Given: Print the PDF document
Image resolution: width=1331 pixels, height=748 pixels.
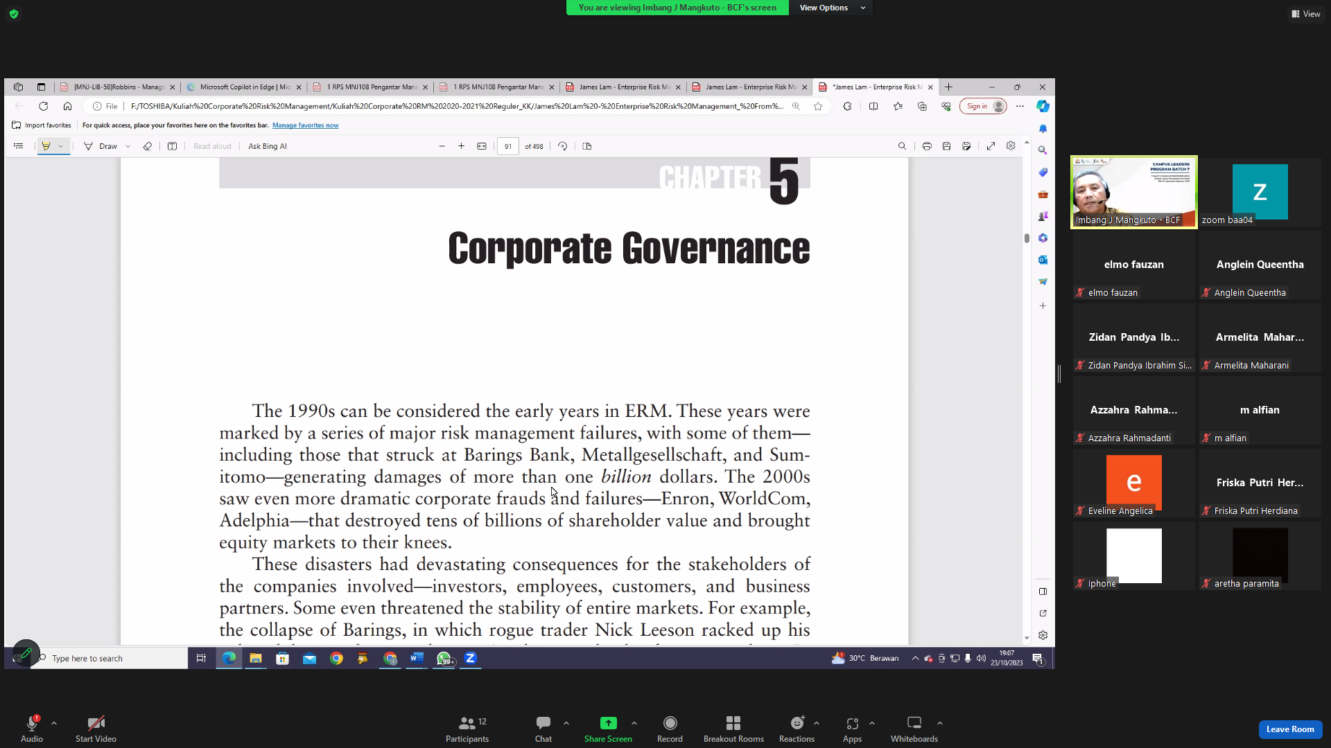Looking at the screenshot, I should point(927,146).
